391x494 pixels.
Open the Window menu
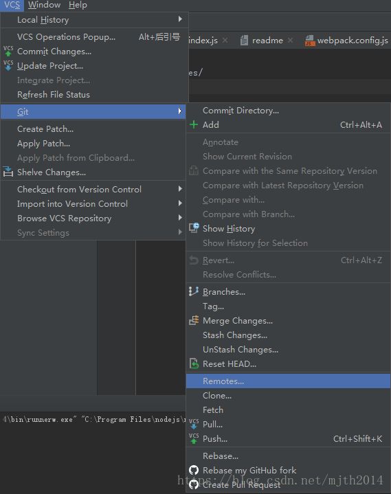click(x=44, y=5)
